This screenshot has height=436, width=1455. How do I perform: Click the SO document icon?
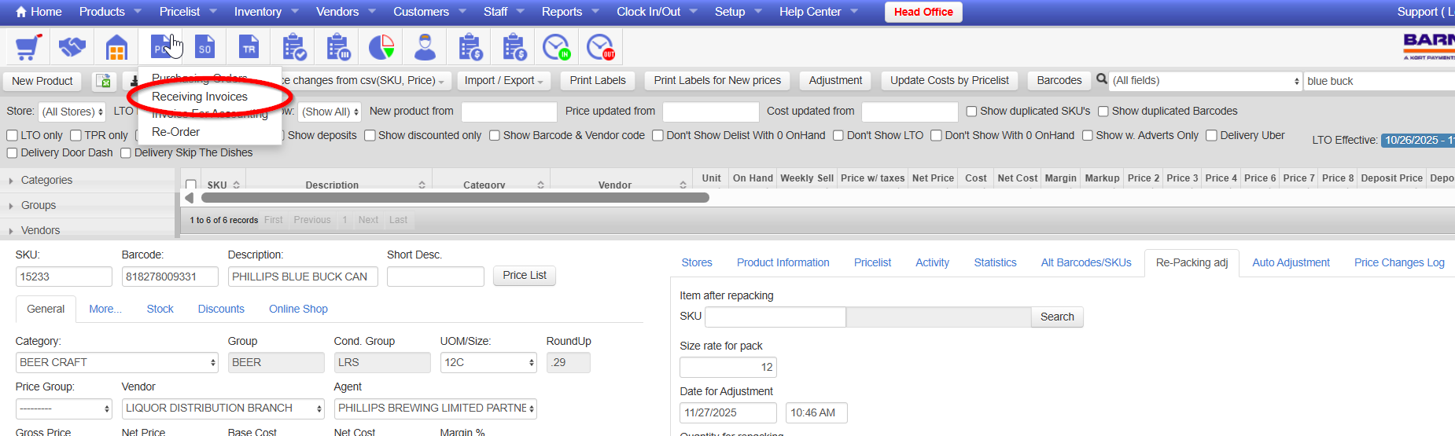pyautogui.click(x=204, y=47)
